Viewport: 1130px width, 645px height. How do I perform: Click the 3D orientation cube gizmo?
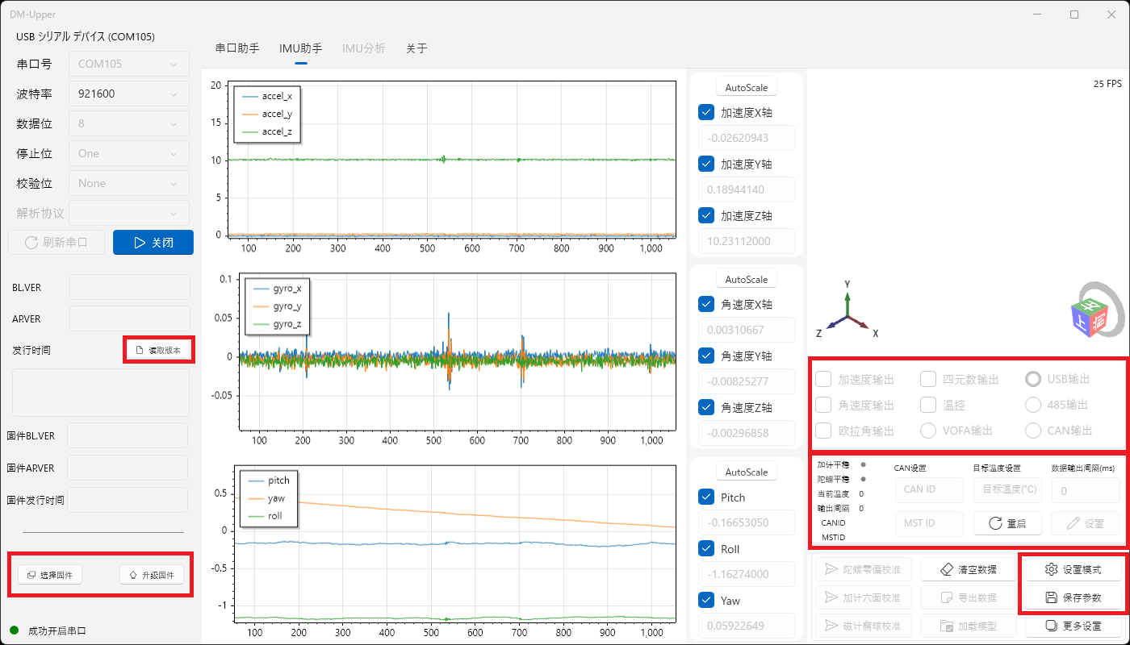(1090, 317)
